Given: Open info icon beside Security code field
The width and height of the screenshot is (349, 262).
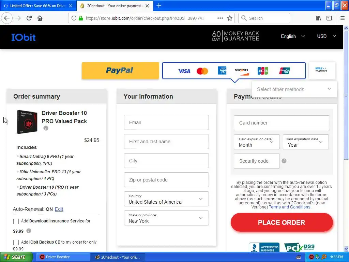Looking at the screenshot, I should (284, 161).
